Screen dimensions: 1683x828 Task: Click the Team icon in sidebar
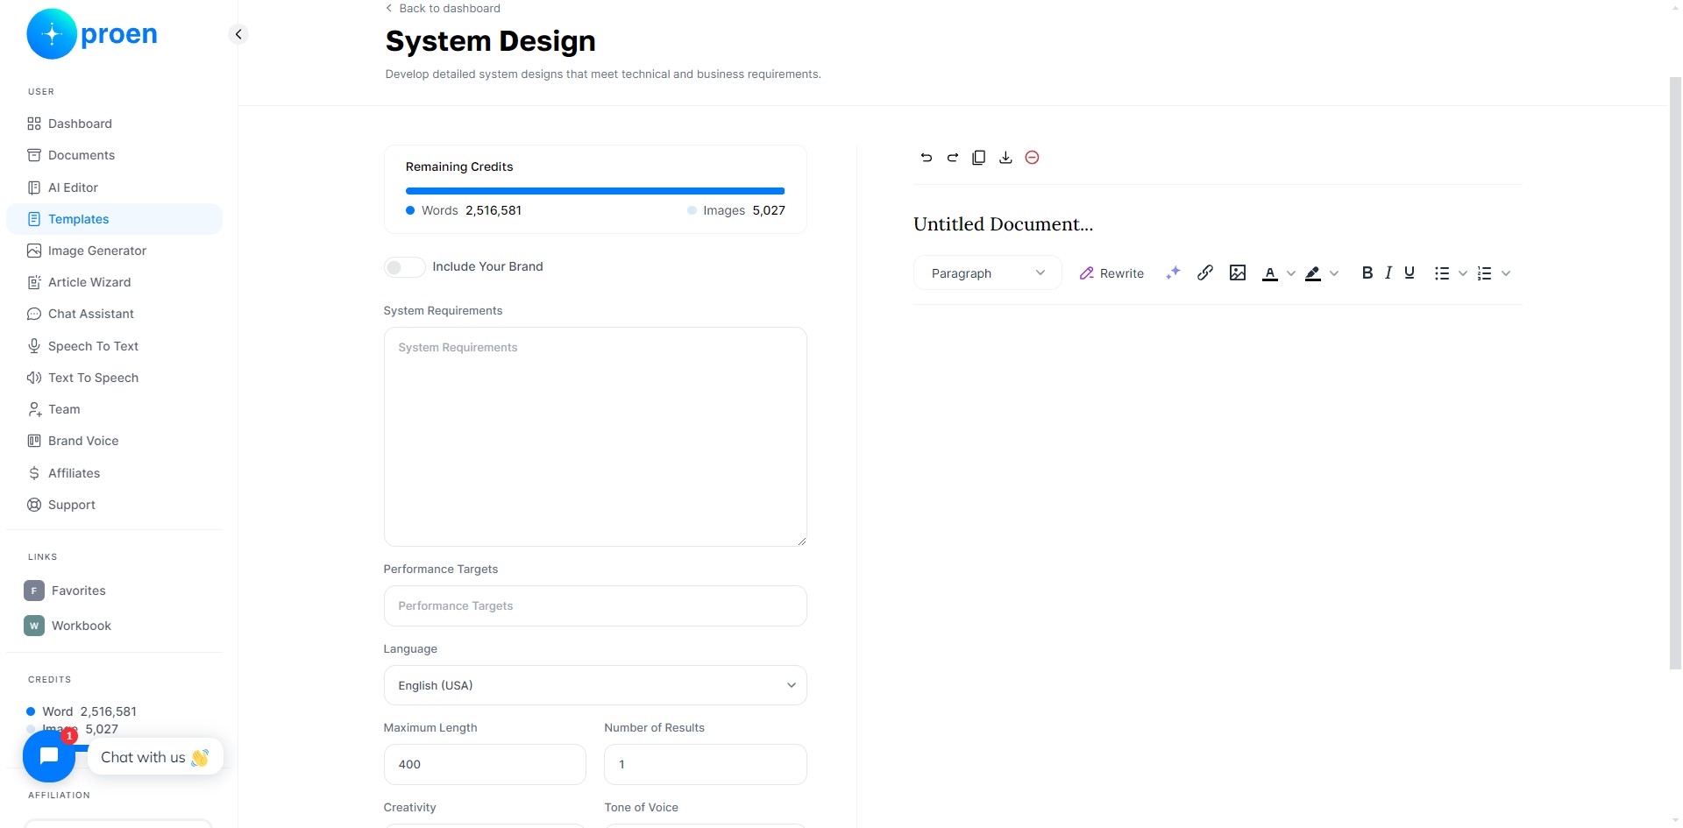[34, 409]
